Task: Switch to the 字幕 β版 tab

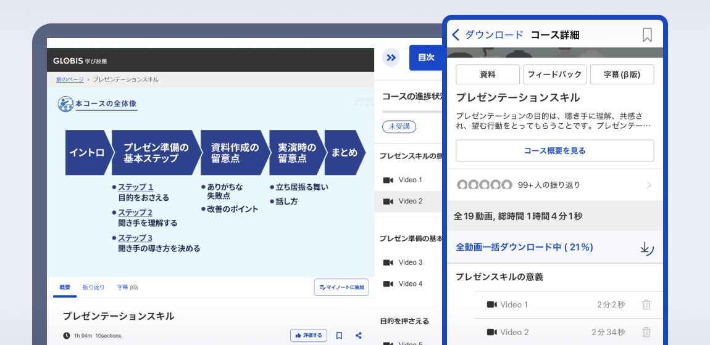Action: pos(128,287)
